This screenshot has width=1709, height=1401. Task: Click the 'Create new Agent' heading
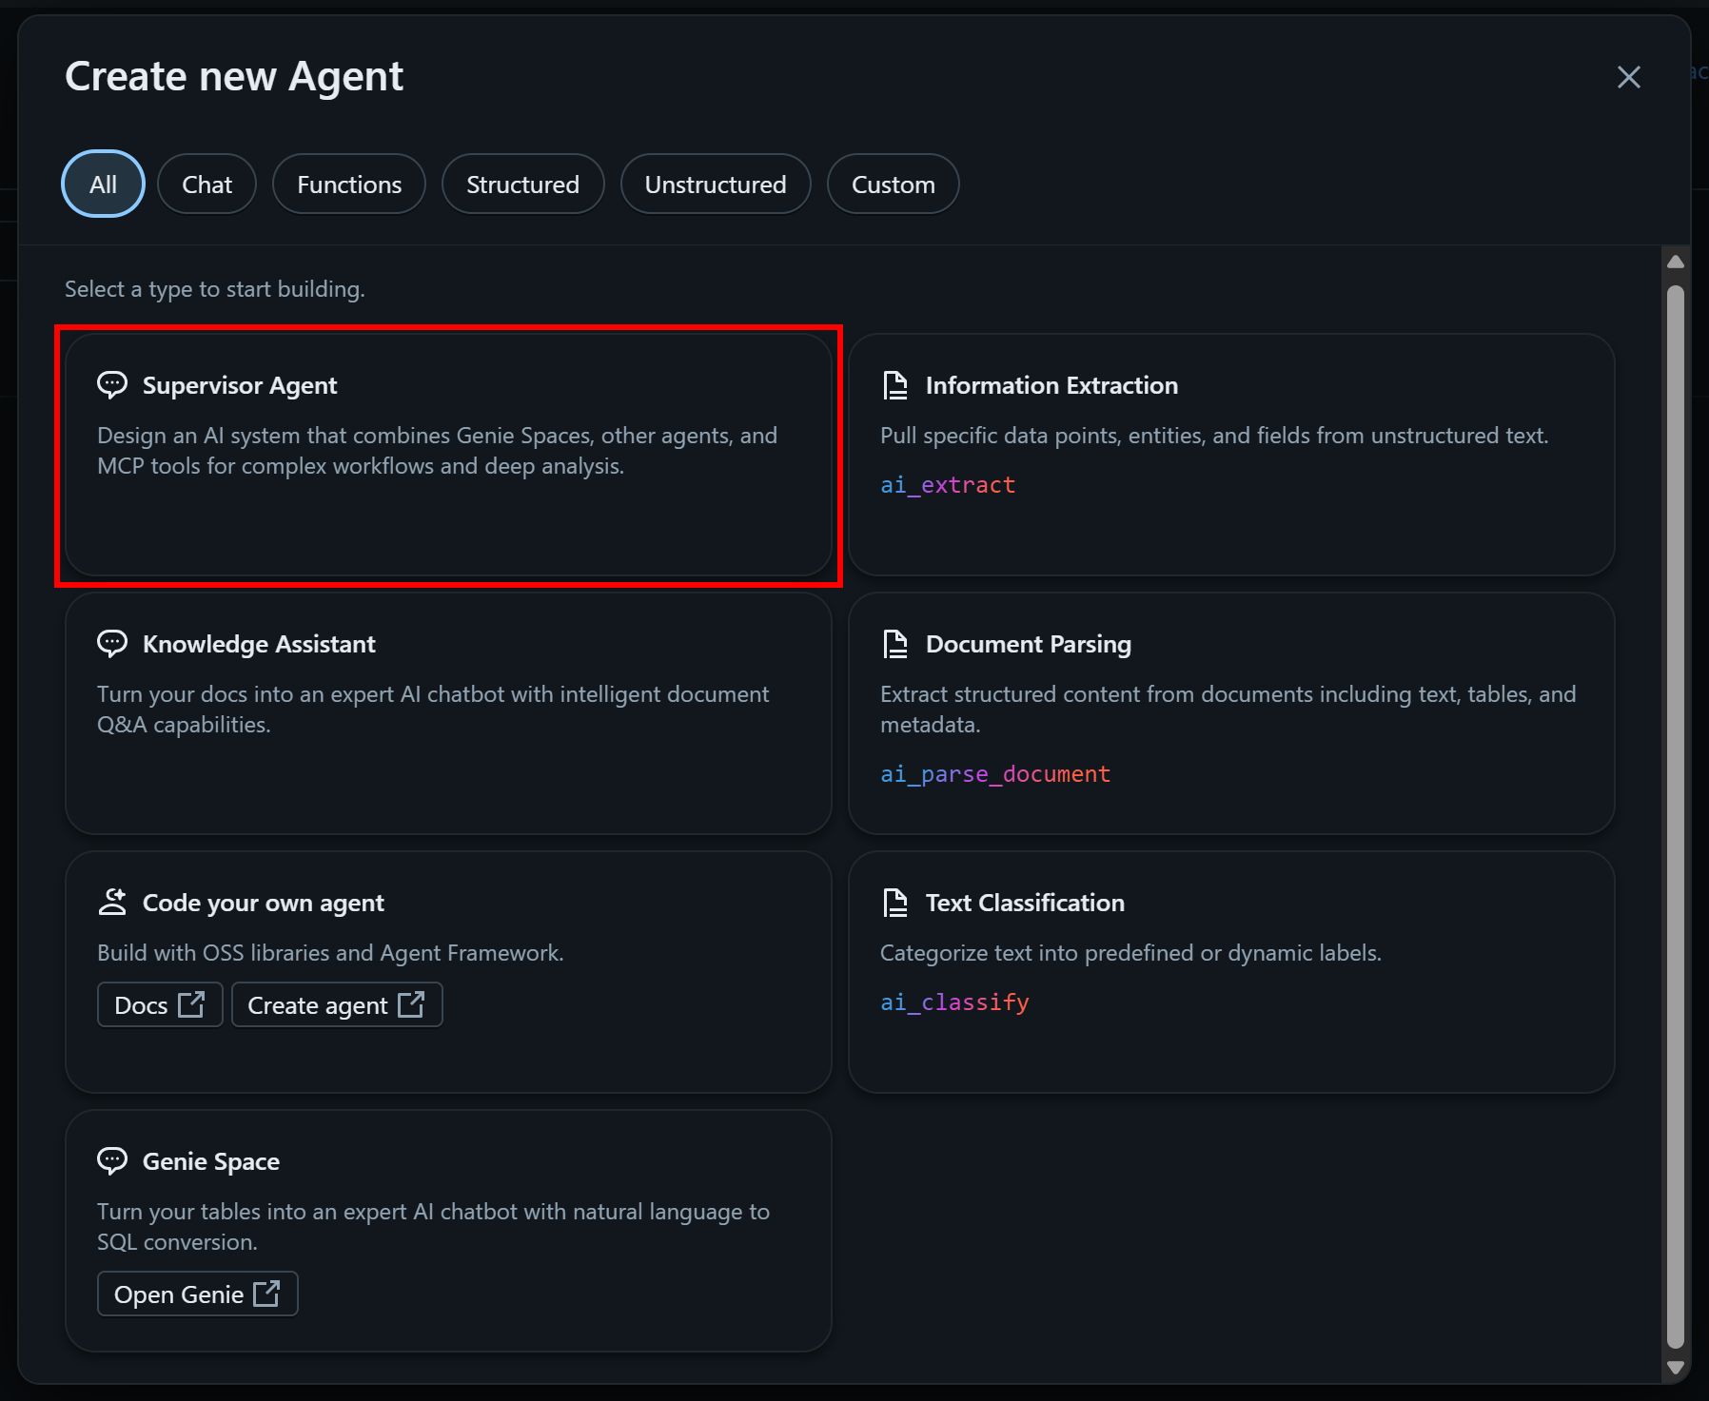point(234,77)
